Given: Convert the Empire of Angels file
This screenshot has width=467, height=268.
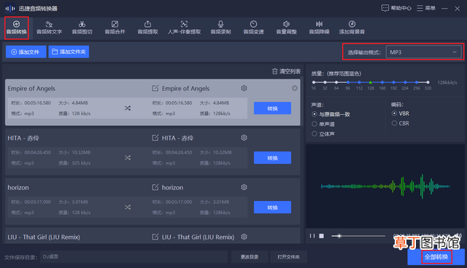Looking at the screenshot, I should pyautogui.click(x=272, y=109).
